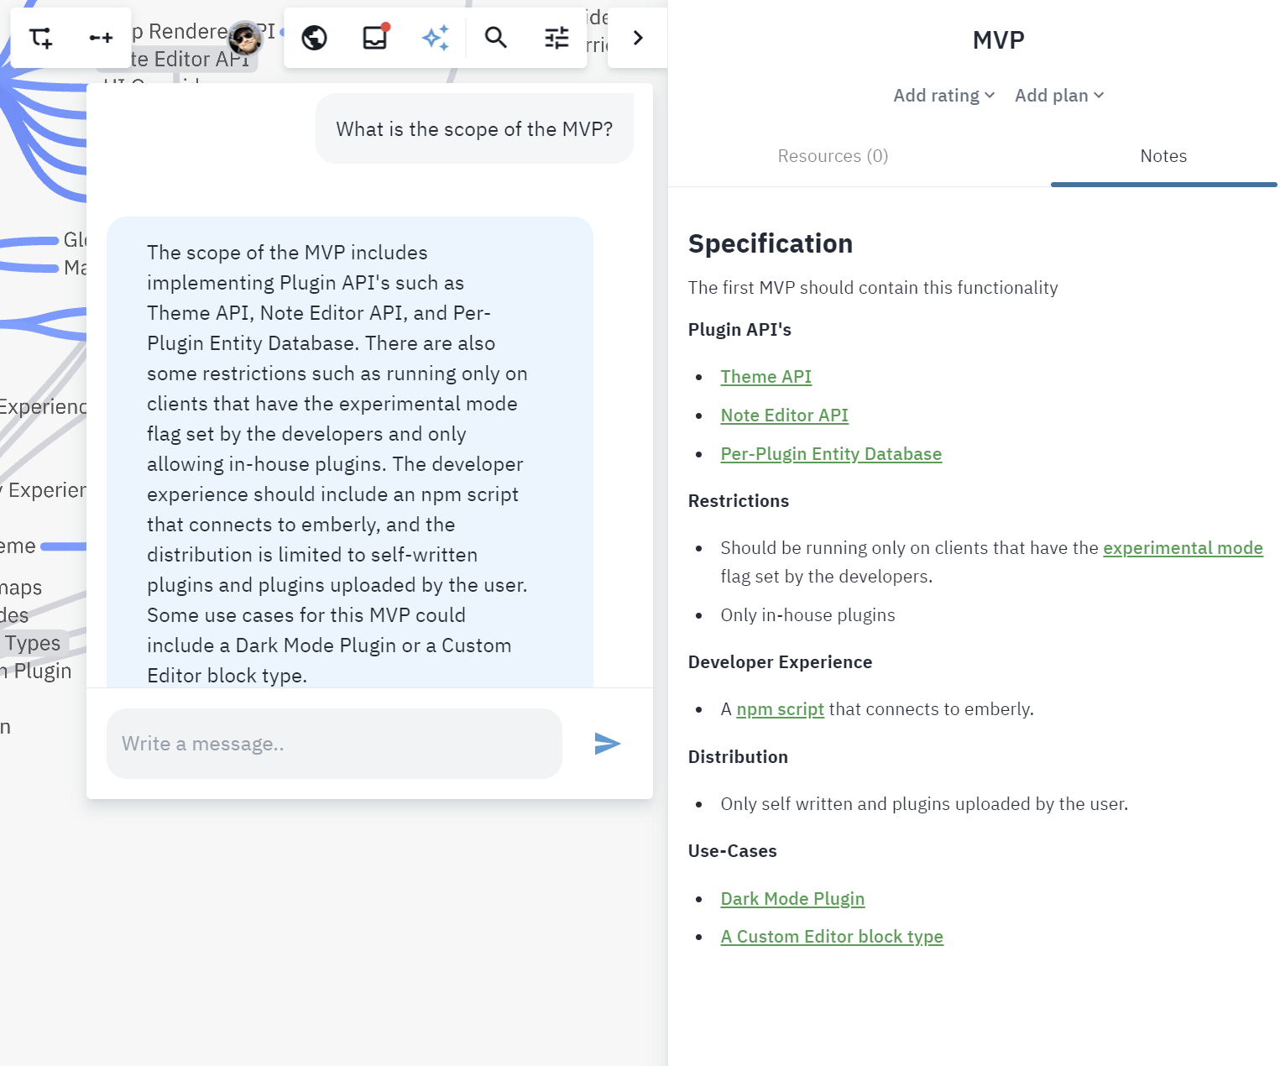Select the Notes tab

pyautogui.click(x=1163, y=156)
